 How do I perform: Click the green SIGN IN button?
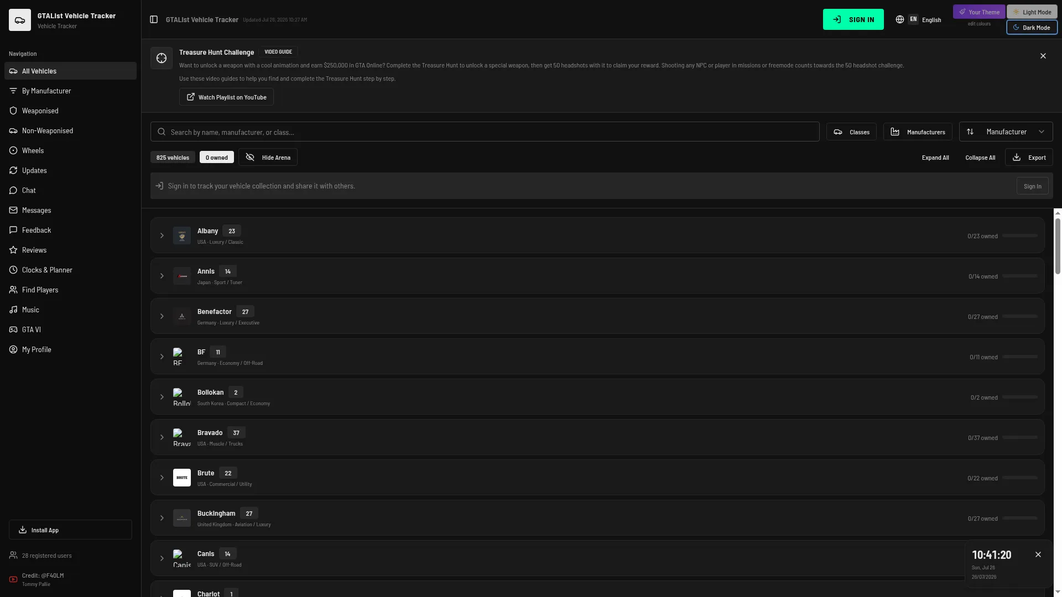click(x=853, y=19)
